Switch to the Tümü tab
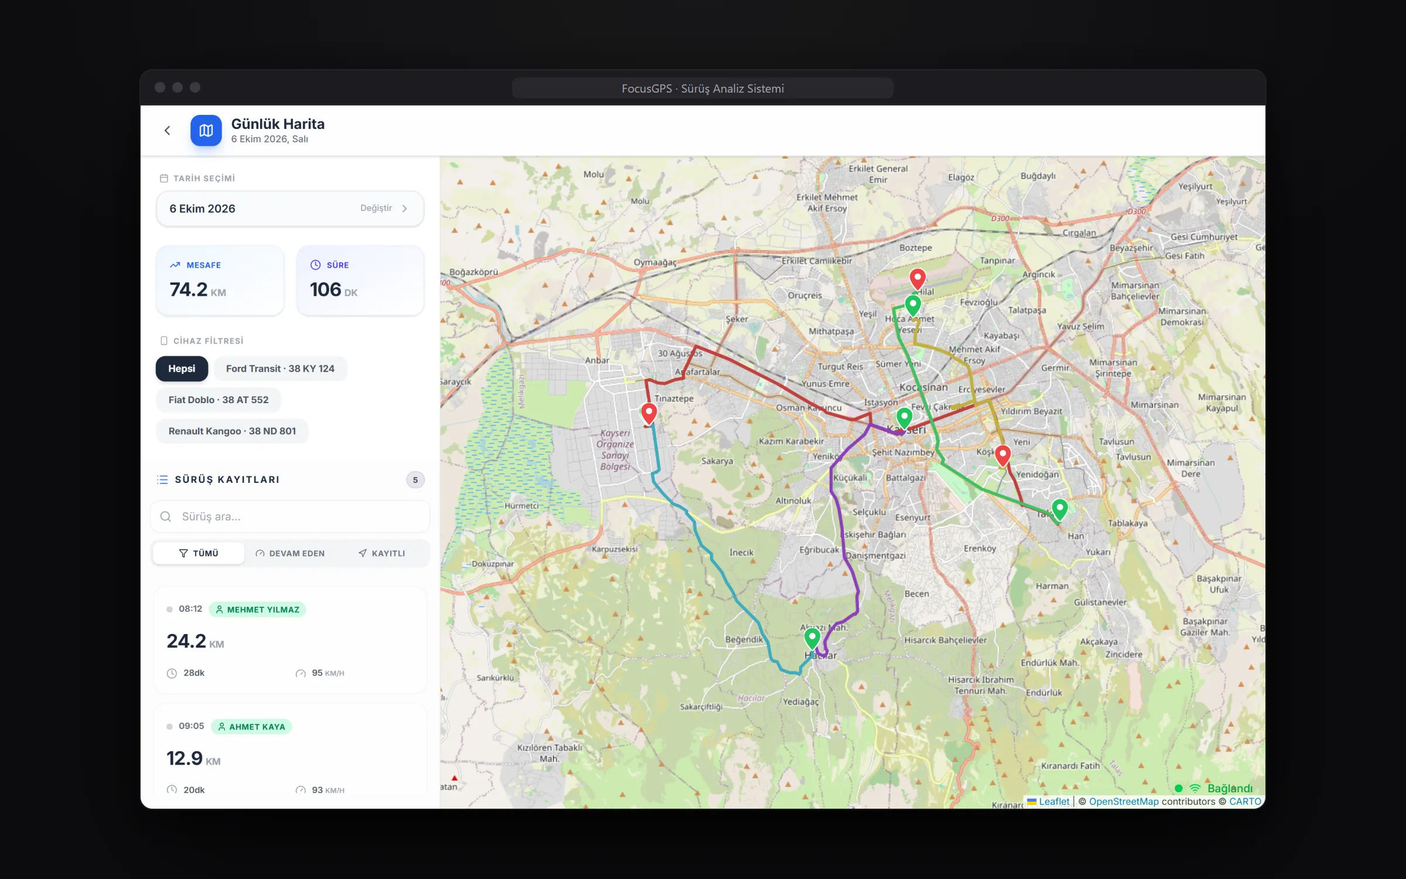The image size is (1406, 879). pyautogui.click(x=199, y=553)
